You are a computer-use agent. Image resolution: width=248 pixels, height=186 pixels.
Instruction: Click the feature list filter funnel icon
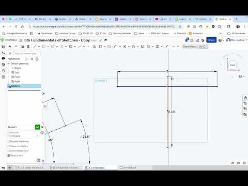[x=10, y=54]
